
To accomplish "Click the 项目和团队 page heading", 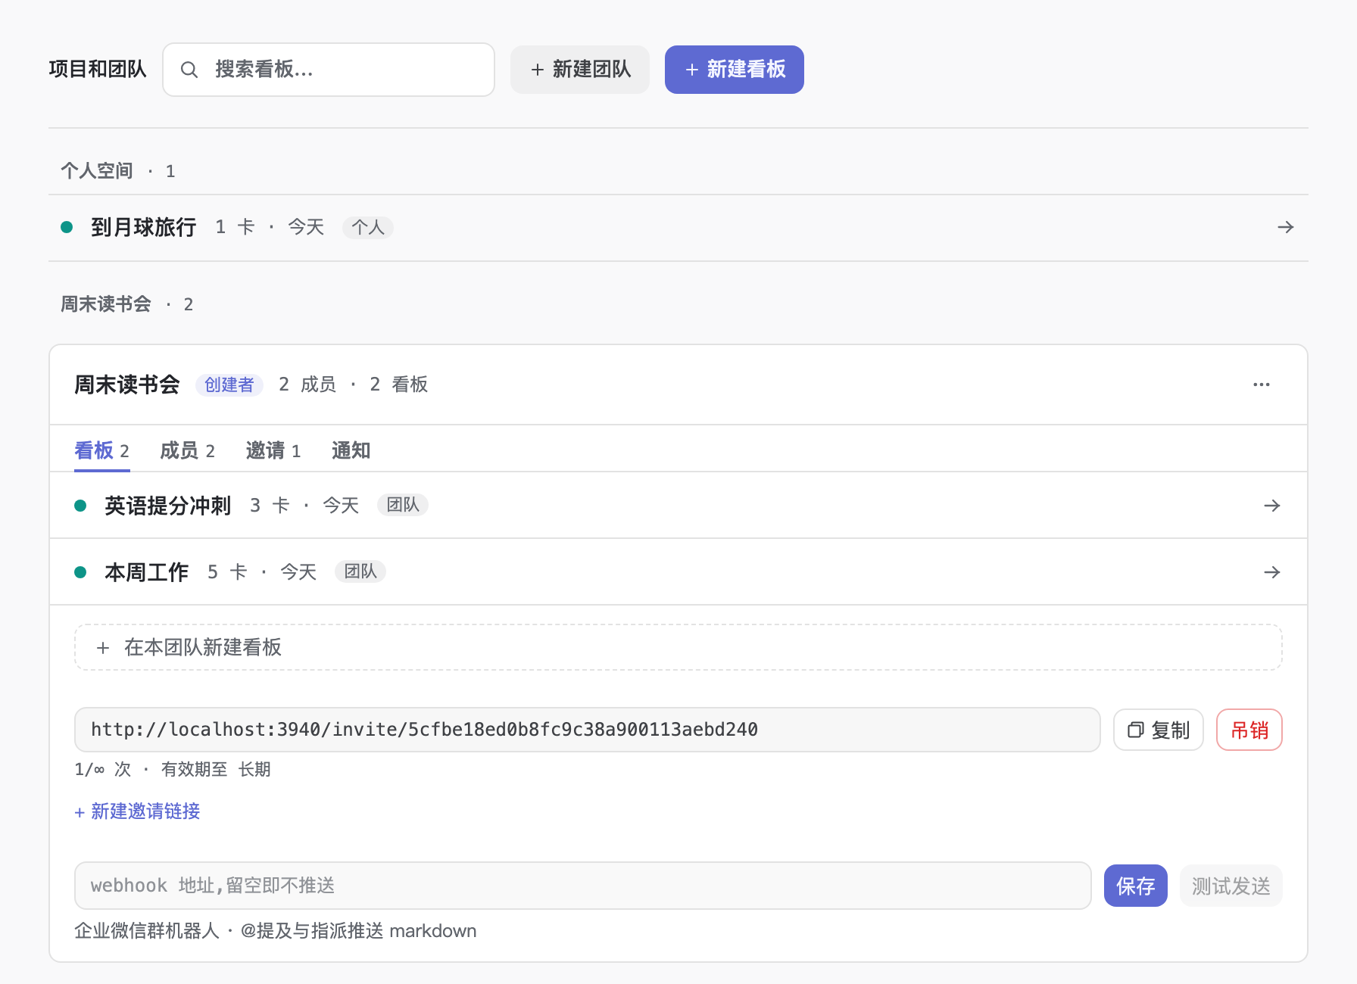I will click(x=98, y=70).
